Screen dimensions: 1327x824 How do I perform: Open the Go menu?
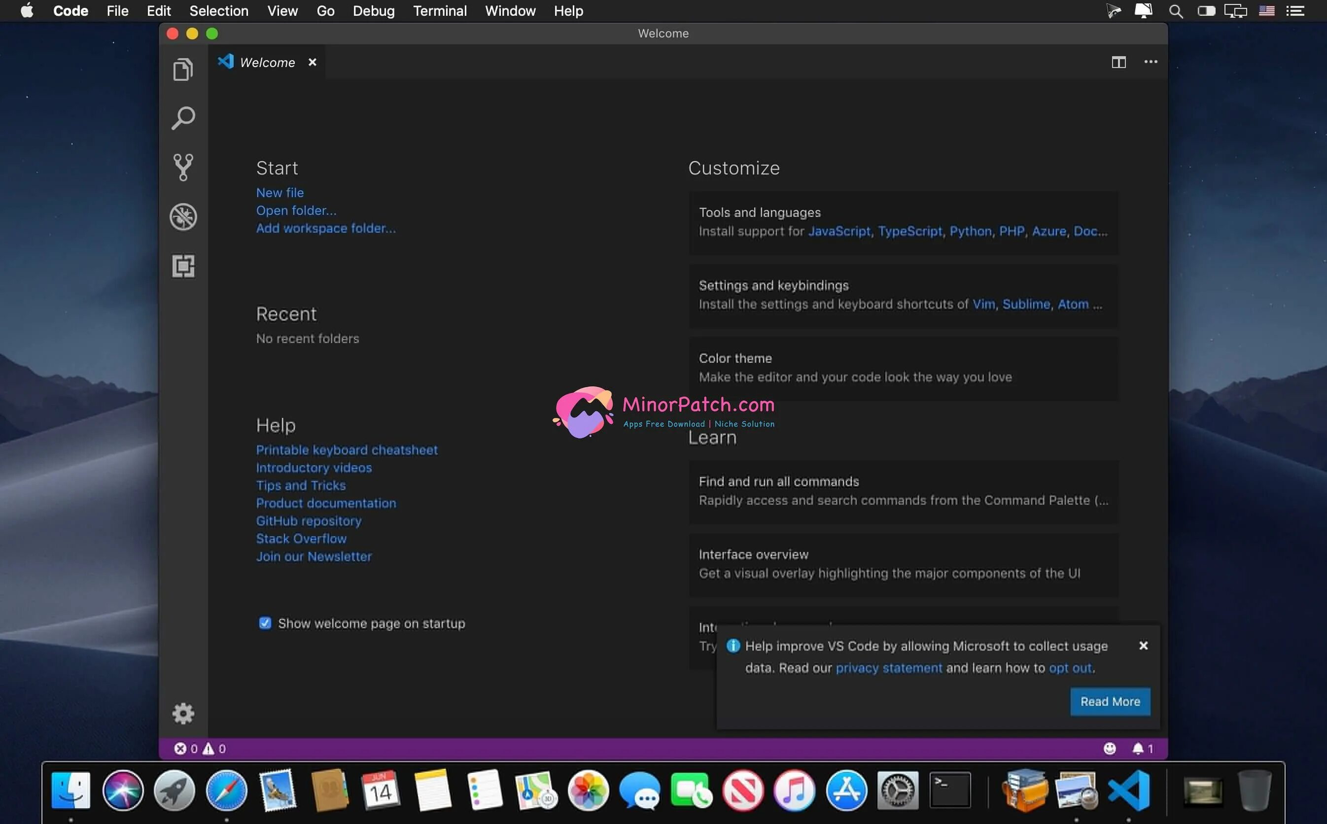[325, 11]
